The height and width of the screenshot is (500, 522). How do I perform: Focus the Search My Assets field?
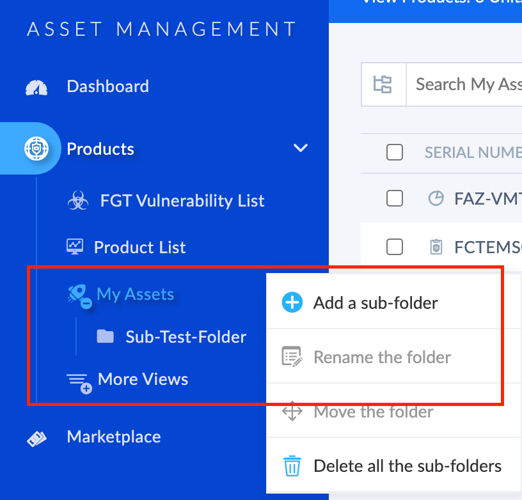pos(467,84)
